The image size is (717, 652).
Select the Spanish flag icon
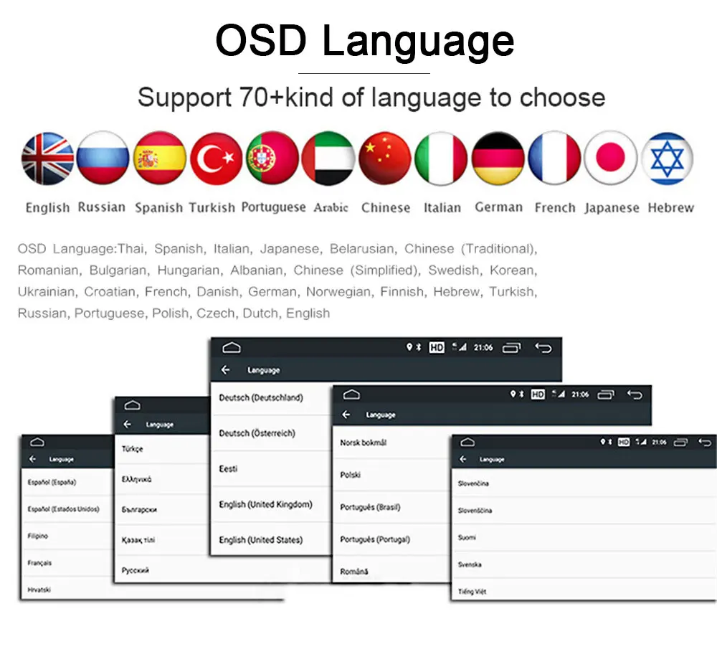pyautogui.click(x=160, y=158)
